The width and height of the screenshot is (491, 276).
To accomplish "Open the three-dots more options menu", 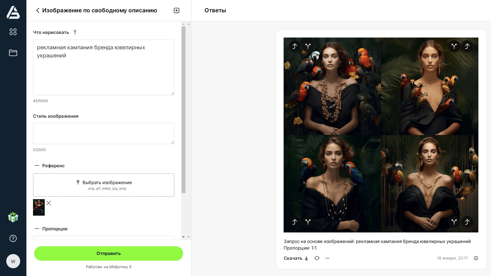I will (327, 258).
